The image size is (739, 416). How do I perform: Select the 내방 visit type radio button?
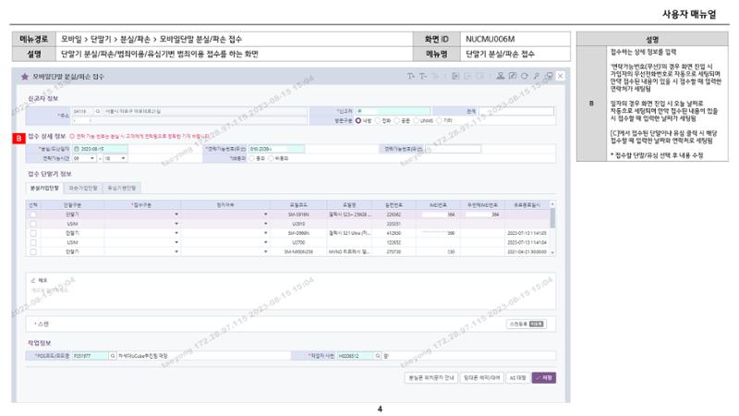point(358,121)
